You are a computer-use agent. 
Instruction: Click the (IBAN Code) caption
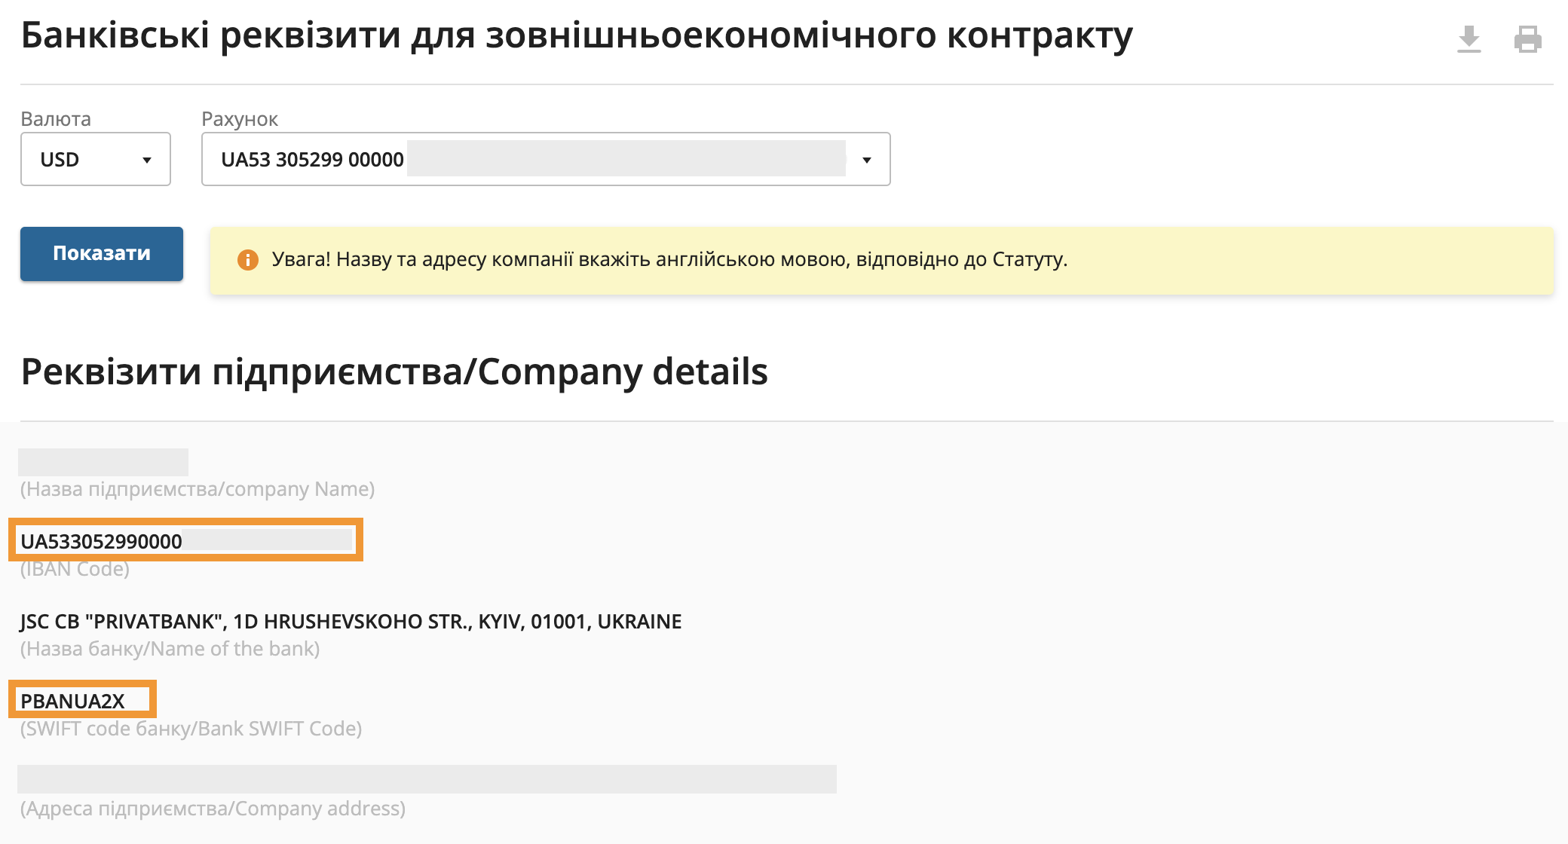pyautogui.click(x=75, y=570)
